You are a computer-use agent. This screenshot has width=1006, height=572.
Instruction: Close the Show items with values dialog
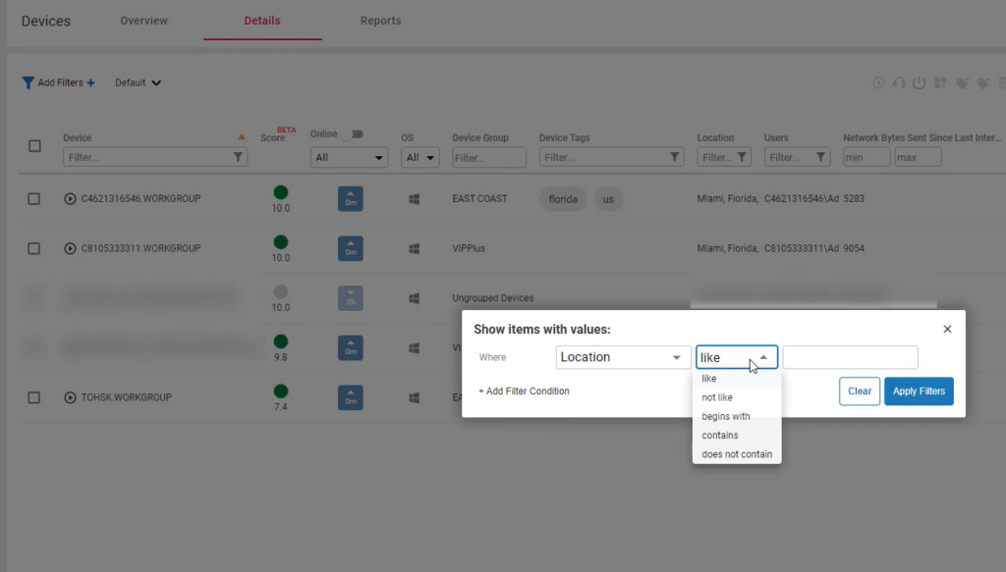(x=947, y=330)
